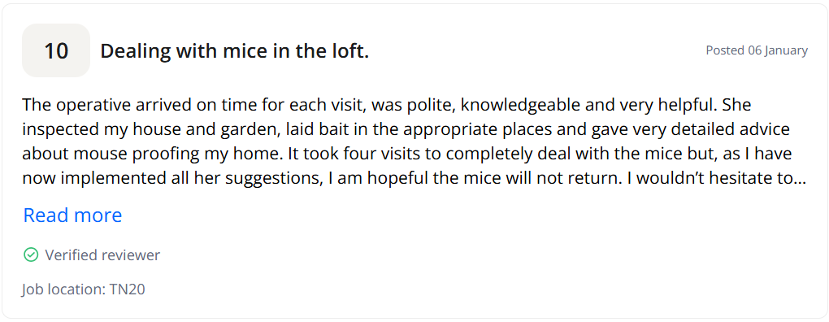The height and width of the screenshot is (322, 829).
Task: Select the review title about mice in loft
Action: [x=235, y=51]
